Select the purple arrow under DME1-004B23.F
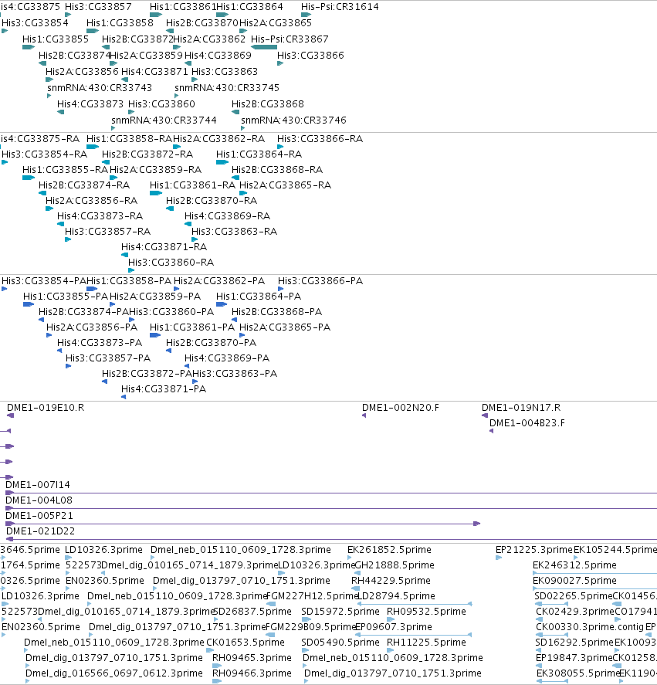 (492, 431)
